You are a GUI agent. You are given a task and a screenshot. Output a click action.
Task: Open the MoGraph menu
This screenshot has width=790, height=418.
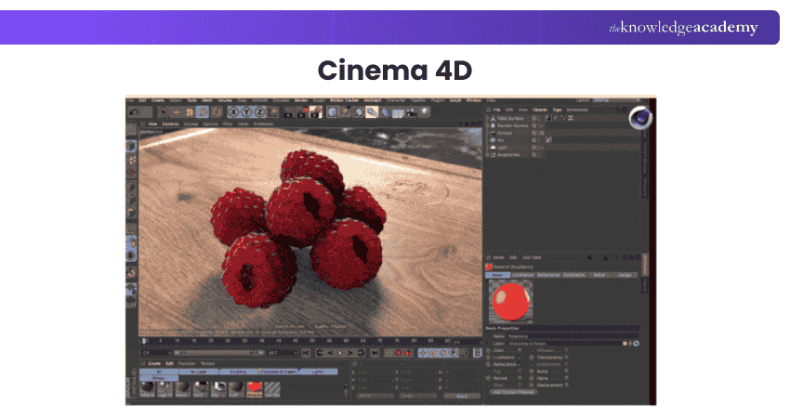[372, 100]
